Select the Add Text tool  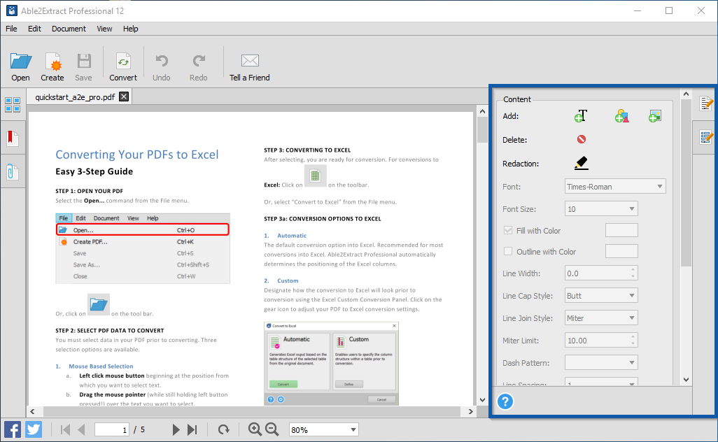[581, 116]
